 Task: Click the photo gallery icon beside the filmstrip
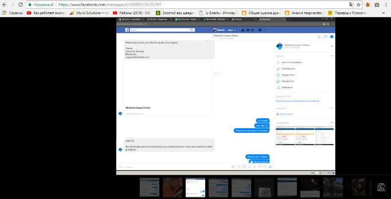382,187
